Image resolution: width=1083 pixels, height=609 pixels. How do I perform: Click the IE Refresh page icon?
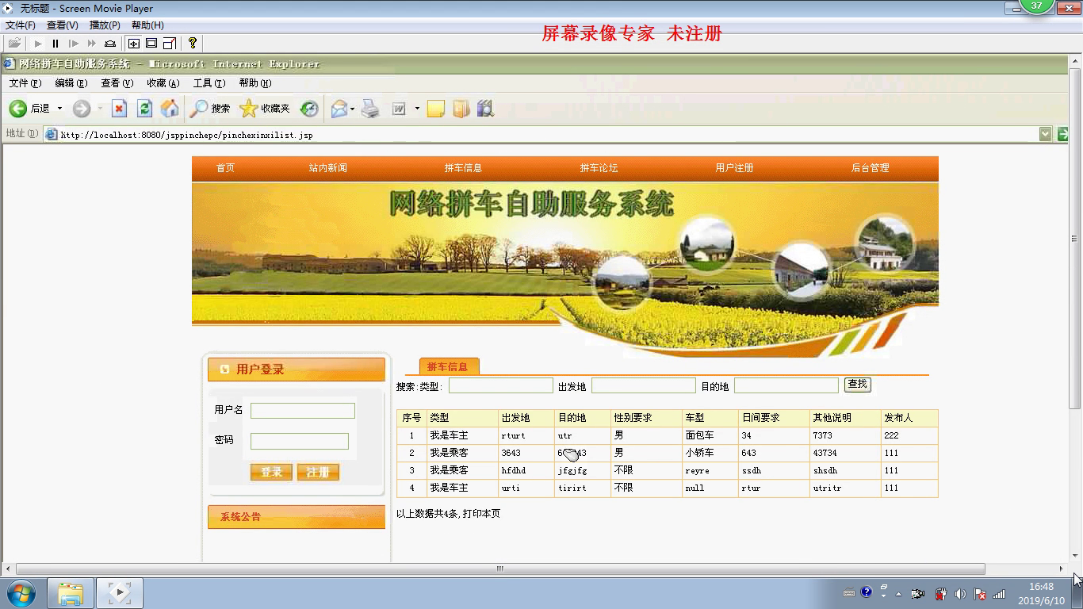144,109
